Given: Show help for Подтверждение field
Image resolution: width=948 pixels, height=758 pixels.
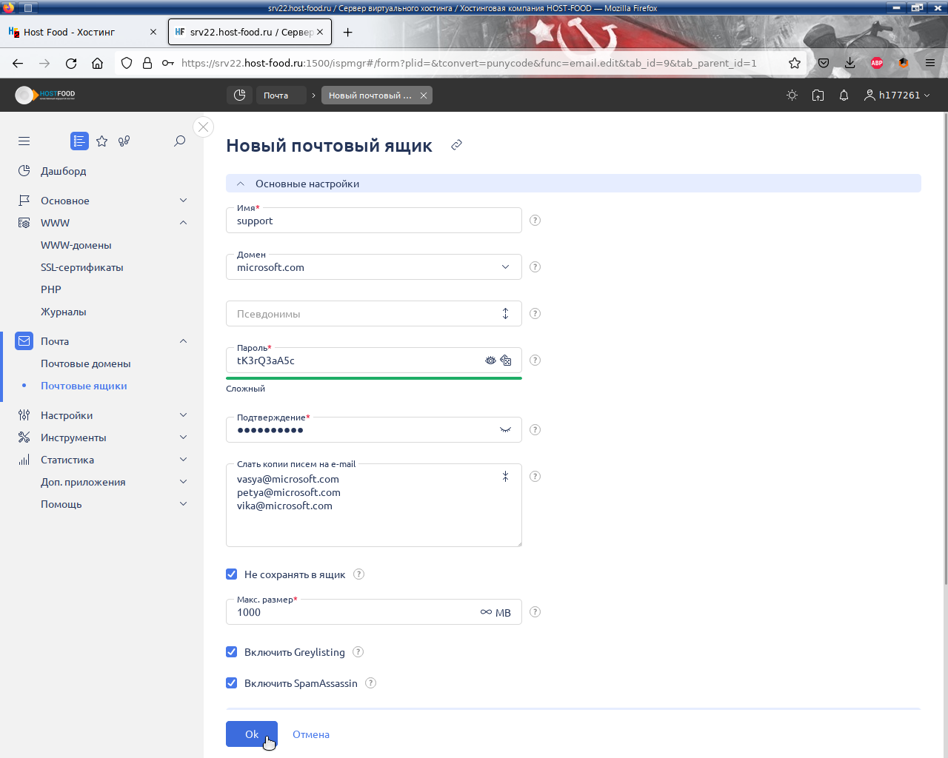Looking at the screenshot, I should [535, 430].
